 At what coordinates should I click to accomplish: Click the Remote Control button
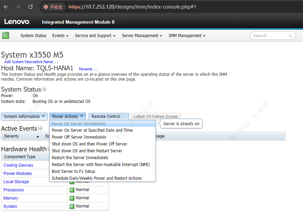[x=109, y=116]
